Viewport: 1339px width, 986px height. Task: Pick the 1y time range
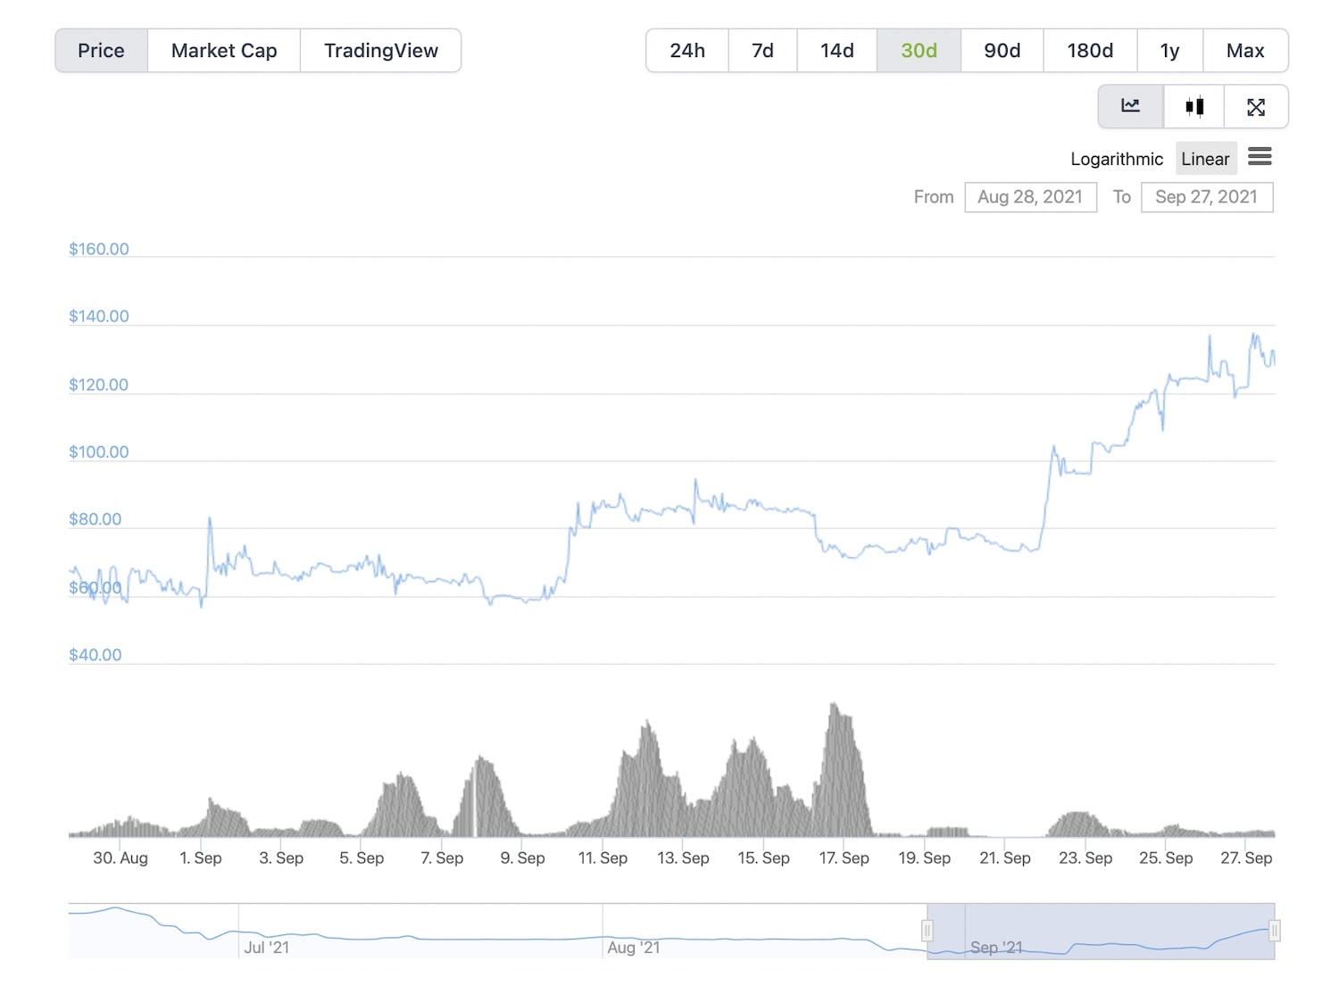coord(1169,50)
